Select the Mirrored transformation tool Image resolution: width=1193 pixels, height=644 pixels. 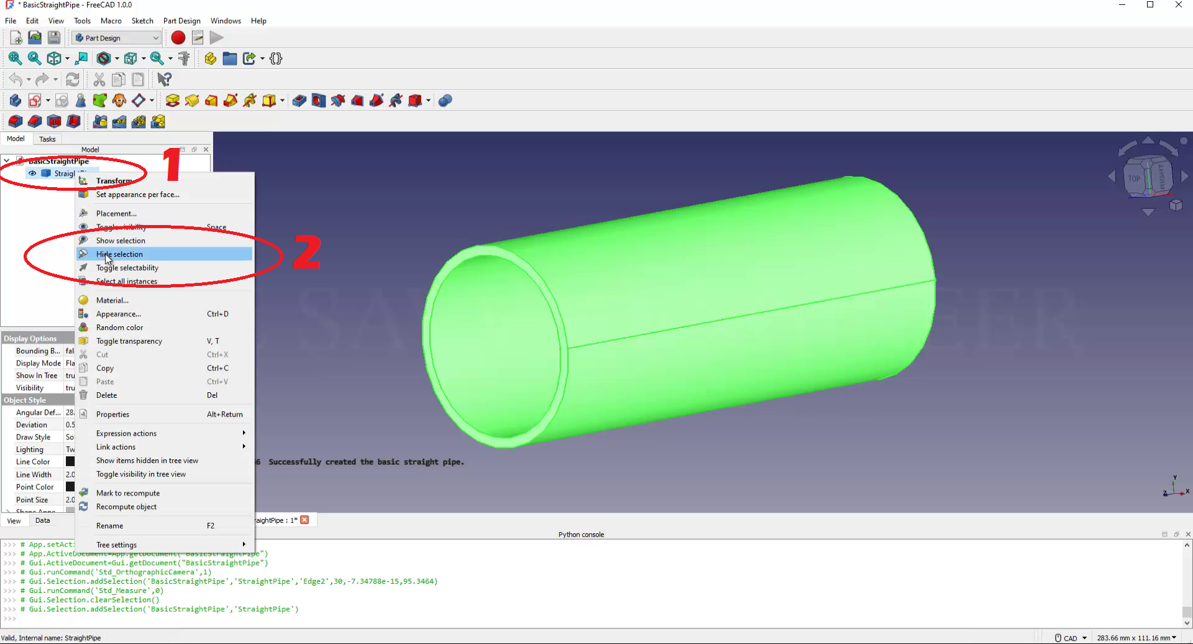point(100,122)
